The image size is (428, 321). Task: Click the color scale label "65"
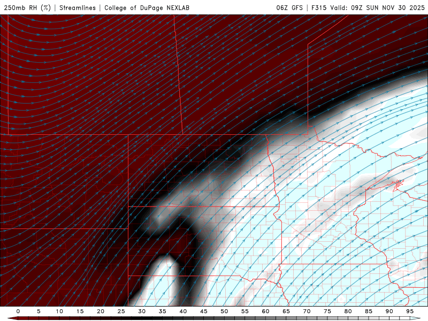point(286,311)
